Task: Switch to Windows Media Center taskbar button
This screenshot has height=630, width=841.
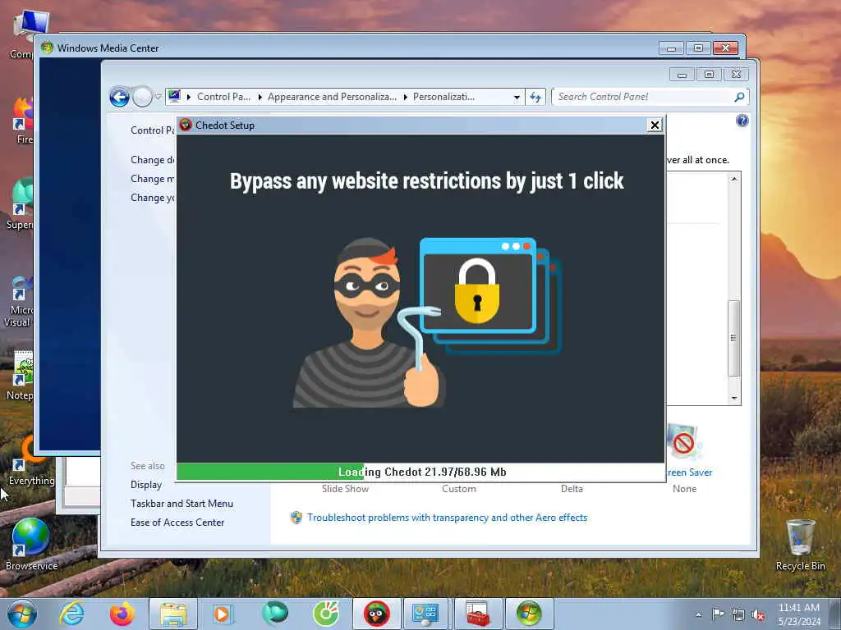Action: tap(529, 614)
